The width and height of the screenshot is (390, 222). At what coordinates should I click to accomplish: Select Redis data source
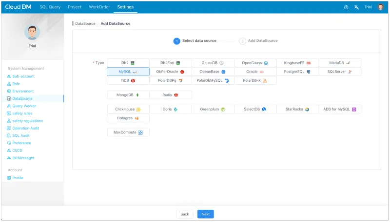pos(170,95)
